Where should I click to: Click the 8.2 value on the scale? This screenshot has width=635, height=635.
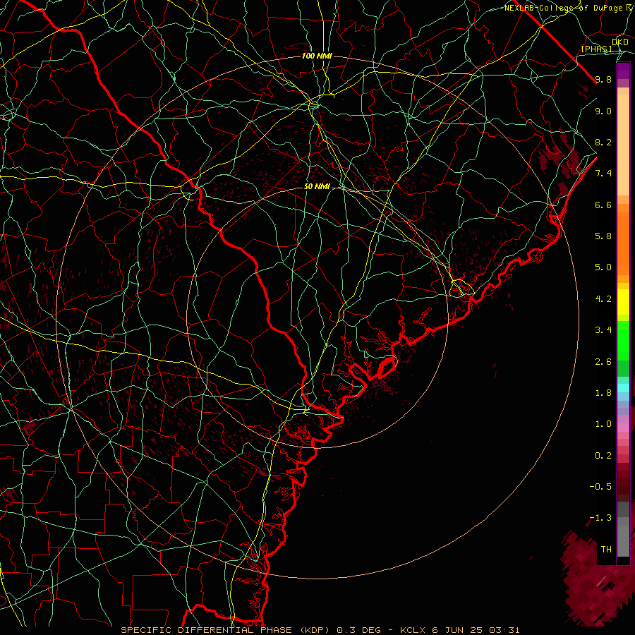(x=603, y=142)
